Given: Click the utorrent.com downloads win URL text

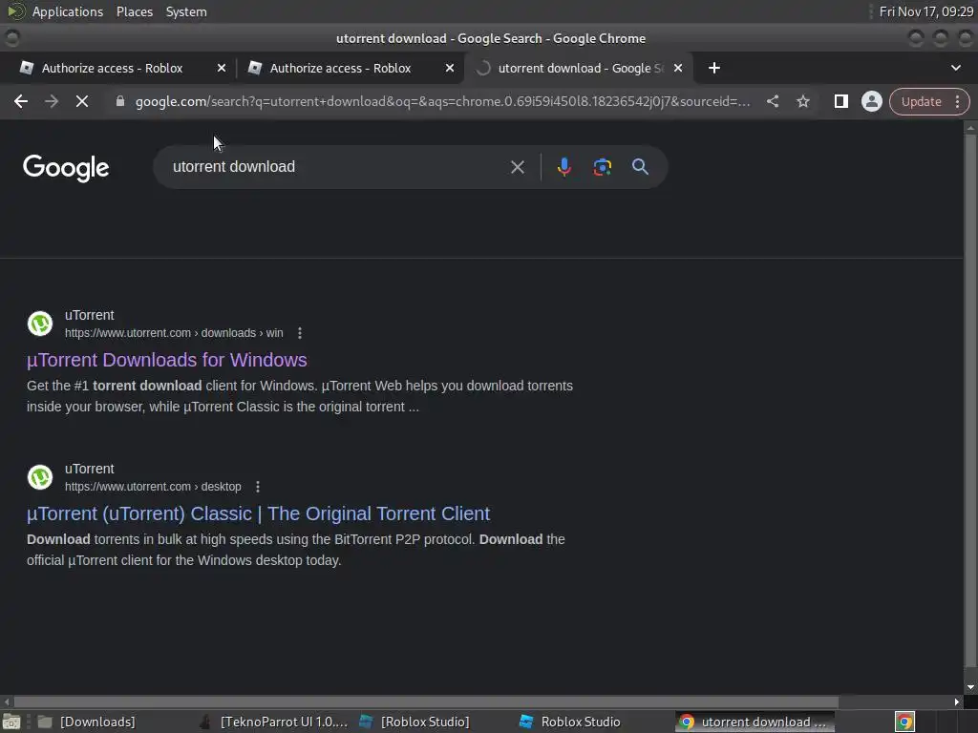Looking at the screenshot, I should point(174,333).
